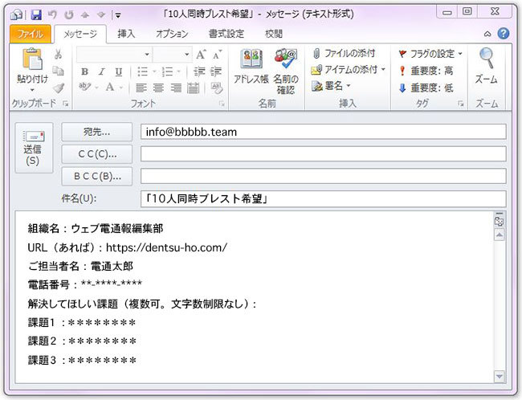Image resolution: width=522 pixels, height=400 pixels.
Task: Toggle align text right
Action: pos(176,88)
